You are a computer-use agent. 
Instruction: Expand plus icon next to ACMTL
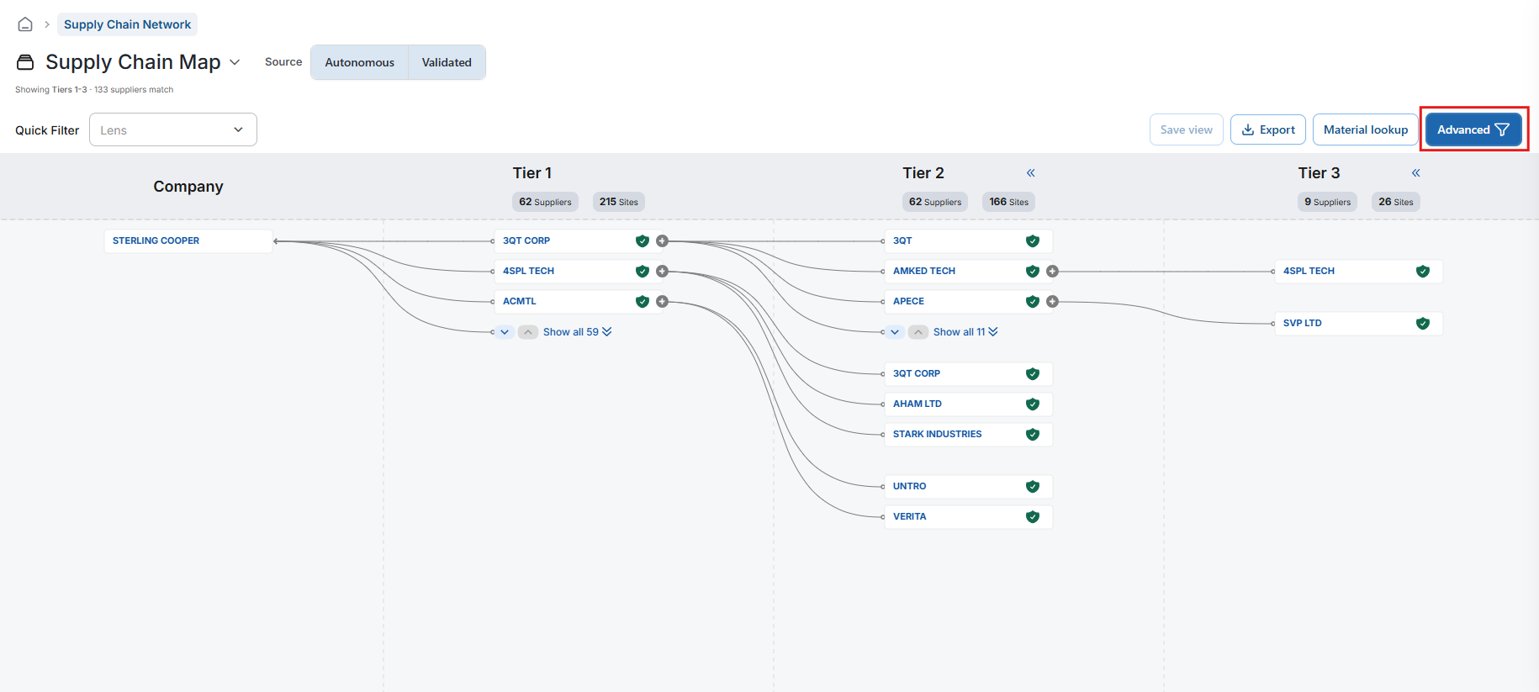click(x=662, y=302)
